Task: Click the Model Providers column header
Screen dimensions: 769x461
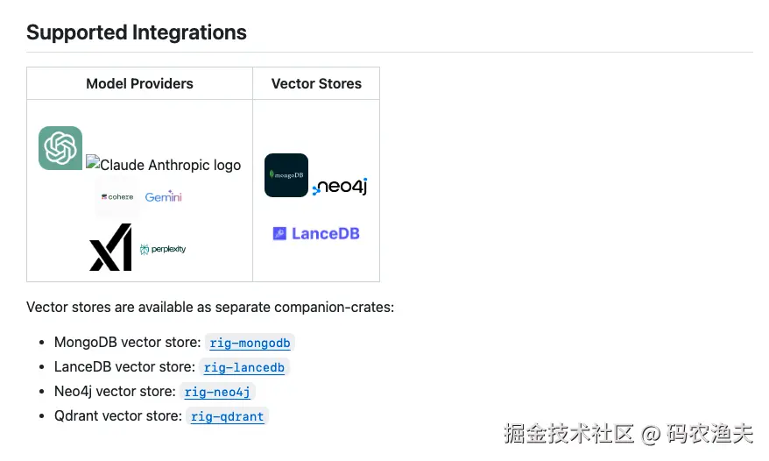Action: (139, 84)
